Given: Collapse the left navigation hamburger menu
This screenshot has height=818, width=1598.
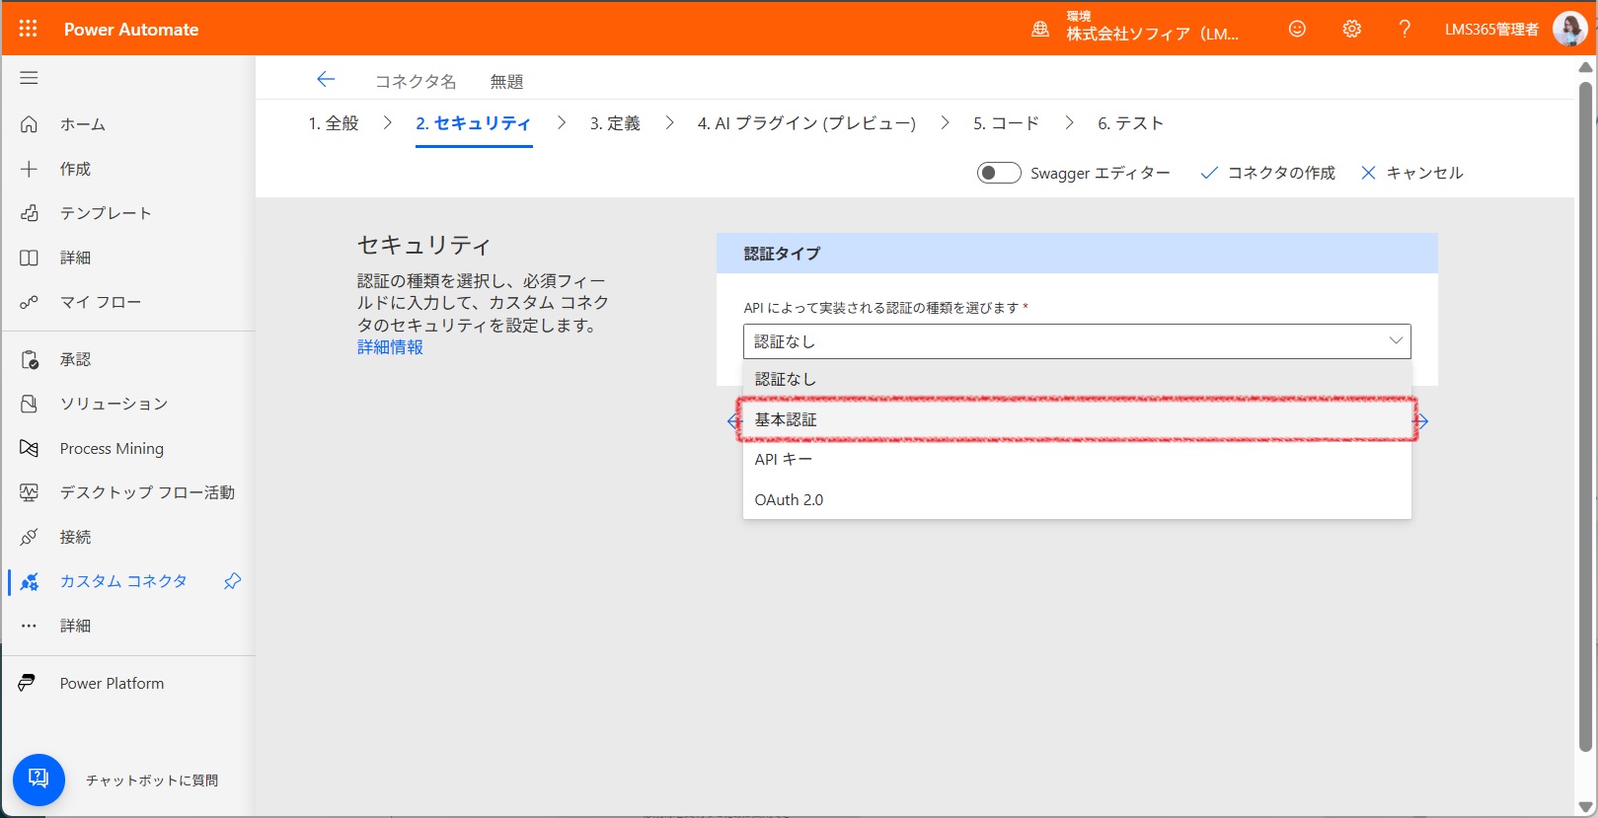Looking at the screenshot, I should (x=29, y=78).
